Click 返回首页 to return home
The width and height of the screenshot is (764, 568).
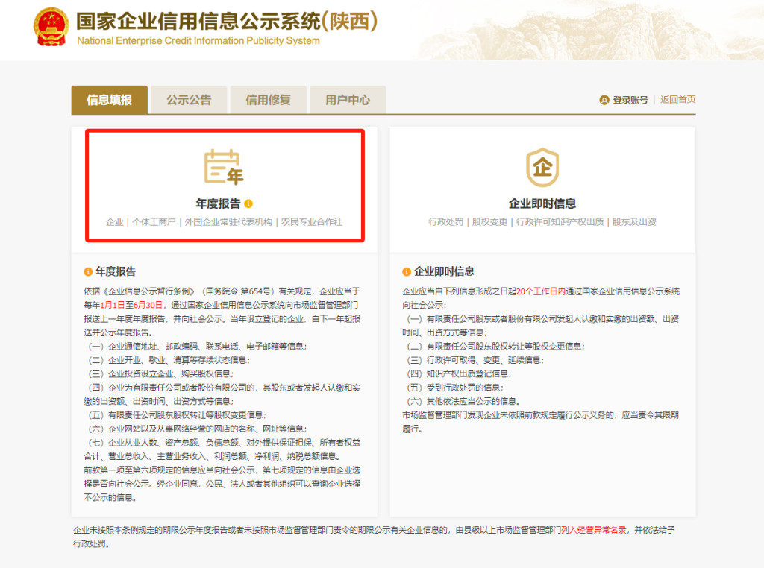(x=677, y=100)
